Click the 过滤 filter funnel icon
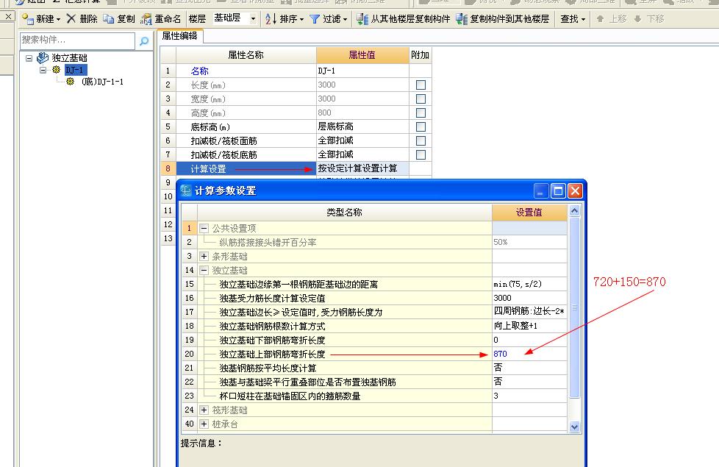This screenshot has width=719, height=467. coord(315,19)
